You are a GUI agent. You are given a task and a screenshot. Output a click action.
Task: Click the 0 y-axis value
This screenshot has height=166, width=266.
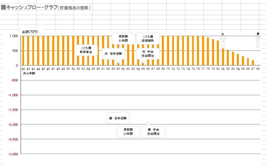tap(17, 66)
